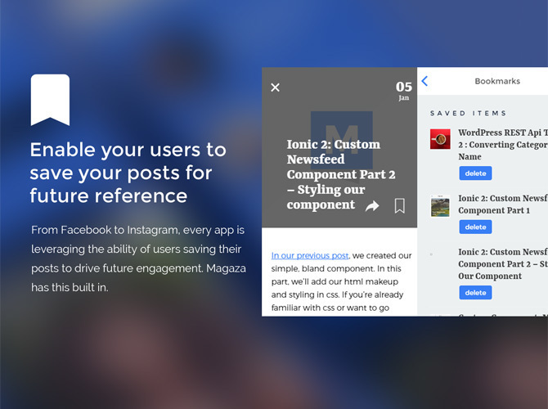The image size is (548, 409).
Task: Delete the Custom Newsfeed Component Part 1 item
Action: [475, 227]
